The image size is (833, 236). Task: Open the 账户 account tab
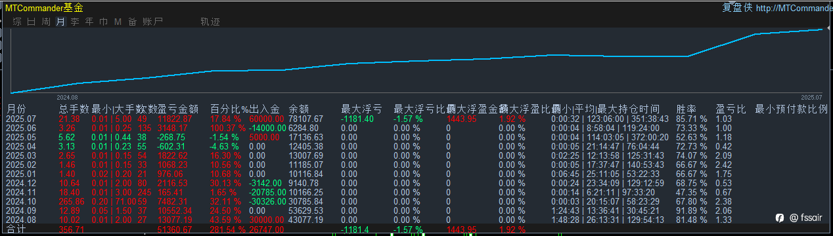[153, 22]
